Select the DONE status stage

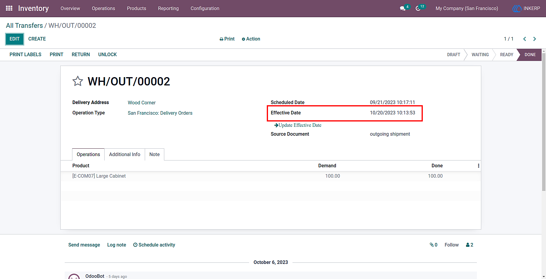(x=530, y=55)
